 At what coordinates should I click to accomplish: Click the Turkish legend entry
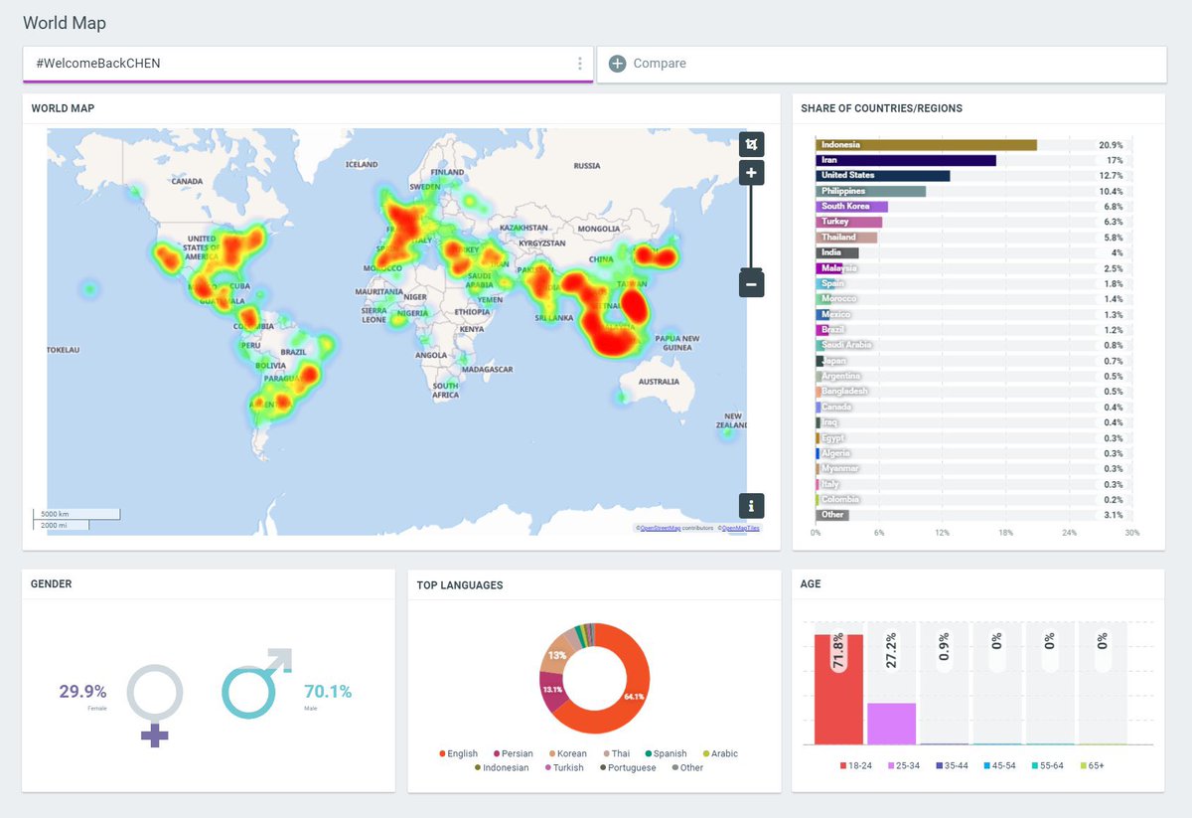(563, 767)
